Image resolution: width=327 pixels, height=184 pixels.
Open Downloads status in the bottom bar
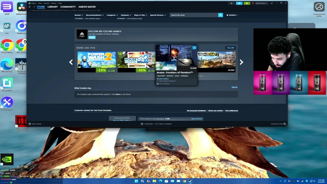(156, 124)
